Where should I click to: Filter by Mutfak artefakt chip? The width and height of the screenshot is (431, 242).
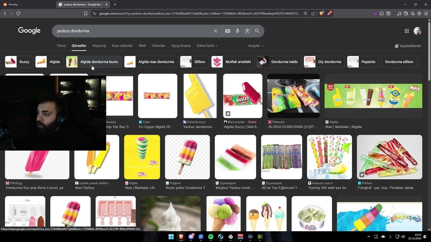(x=233, y=62)
